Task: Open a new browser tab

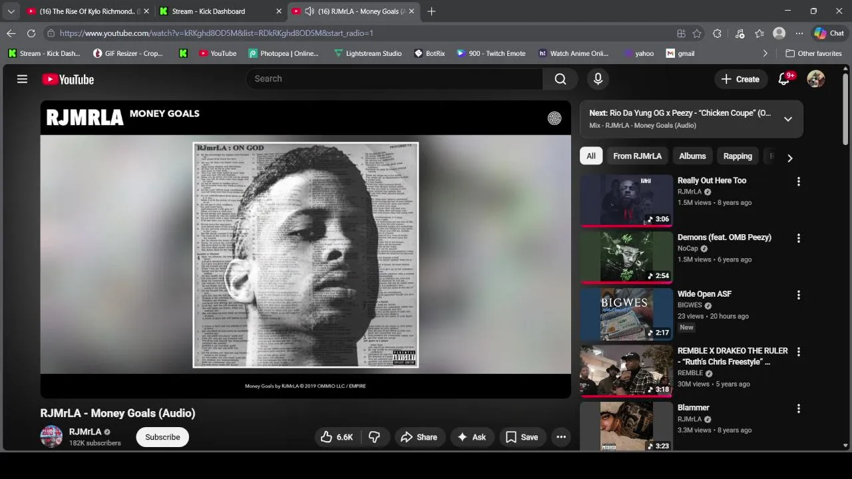Action: point(431,11)
